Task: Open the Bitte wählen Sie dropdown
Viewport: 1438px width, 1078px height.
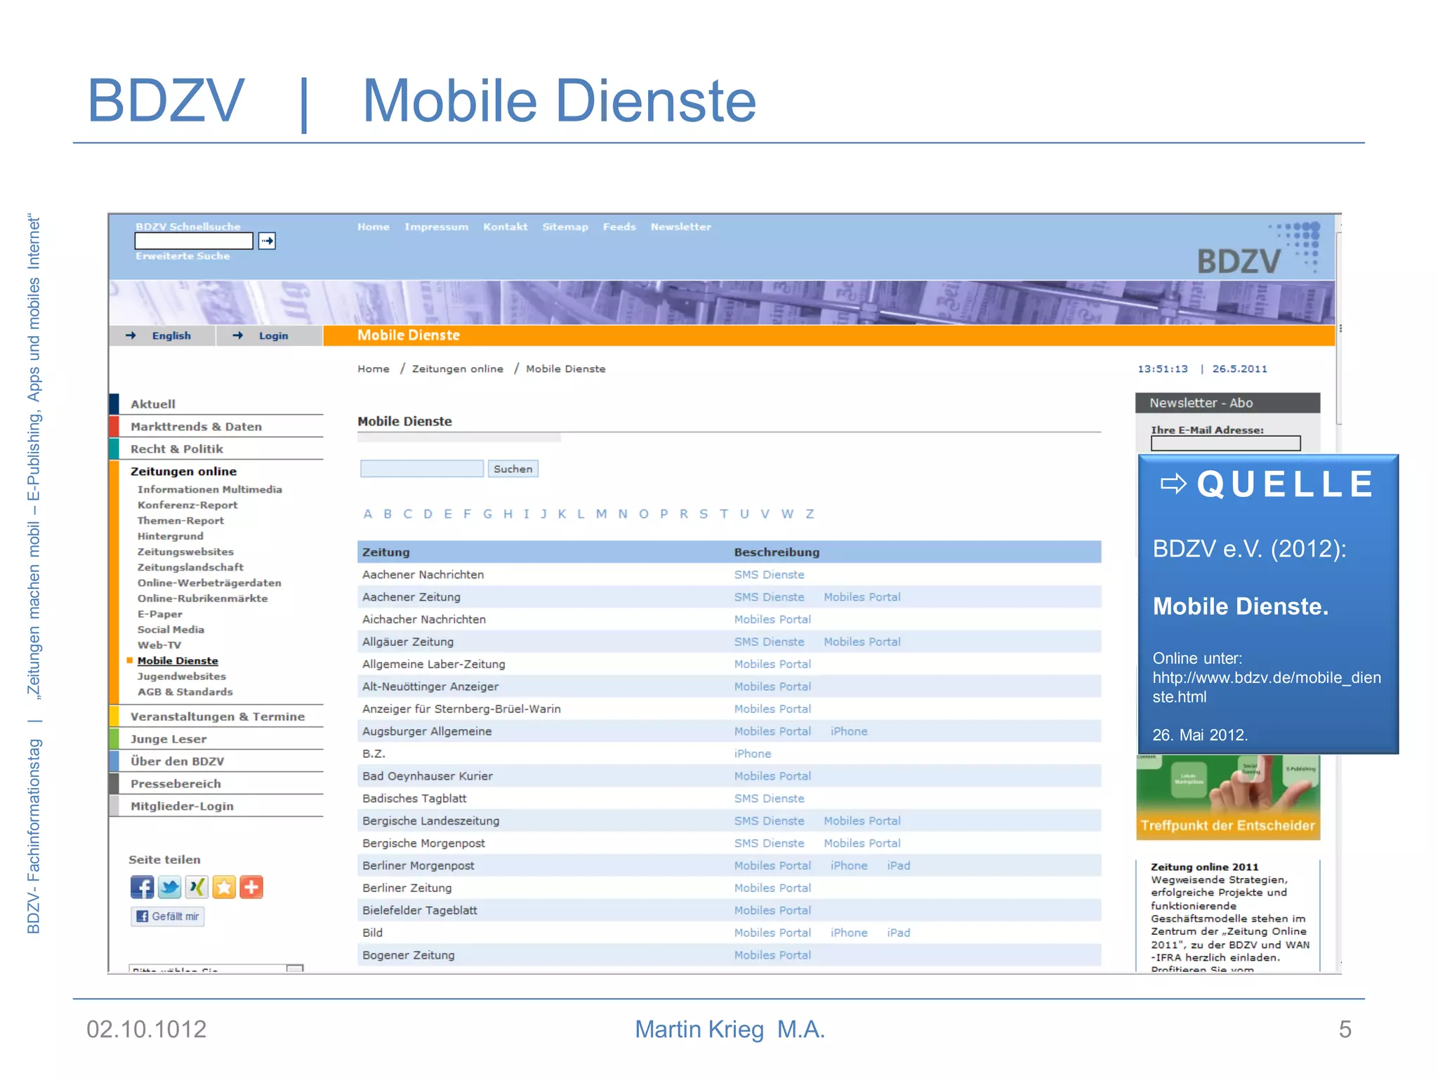Action: pos(217,969)
